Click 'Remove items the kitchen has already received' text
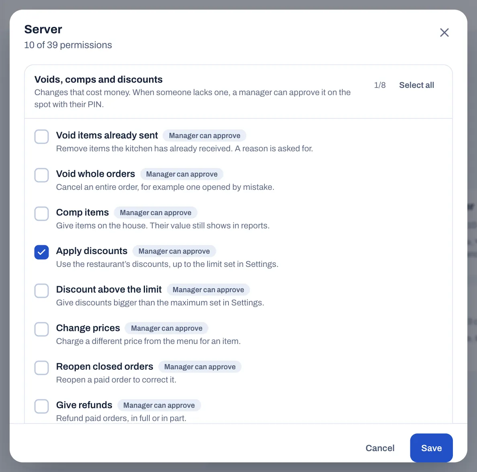 point(185,149)
